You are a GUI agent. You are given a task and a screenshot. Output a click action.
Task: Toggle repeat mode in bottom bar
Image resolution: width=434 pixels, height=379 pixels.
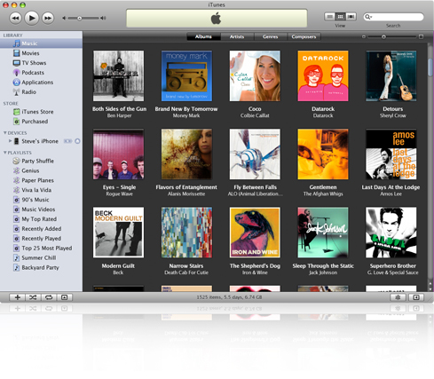tap(49, 297)
